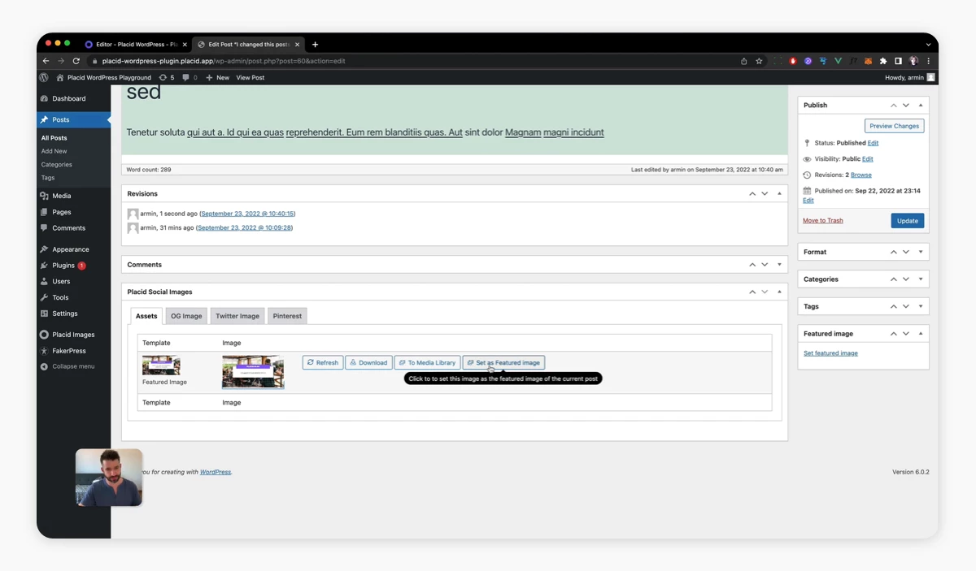This screenshot has height=571, width=976.
Task: Open the Tags submenu under Posts
Action: coord(48,177)
